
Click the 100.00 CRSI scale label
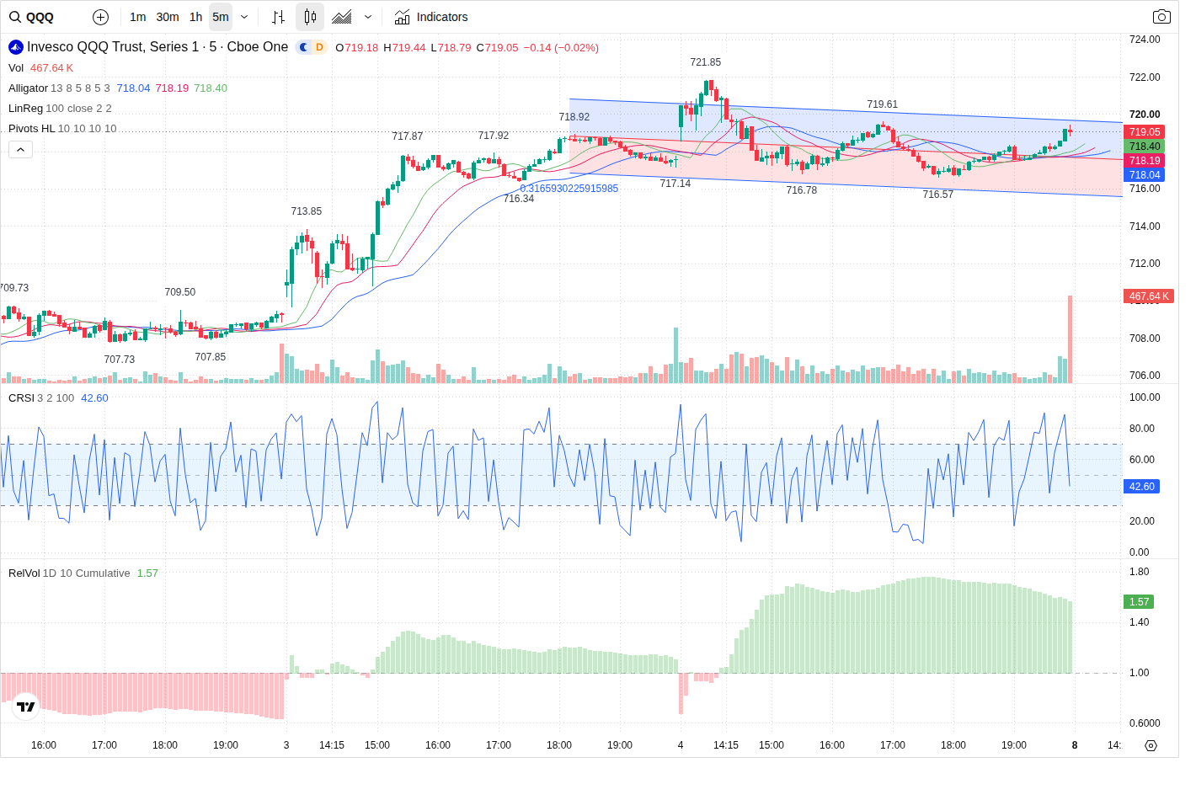pos(1145,397)
